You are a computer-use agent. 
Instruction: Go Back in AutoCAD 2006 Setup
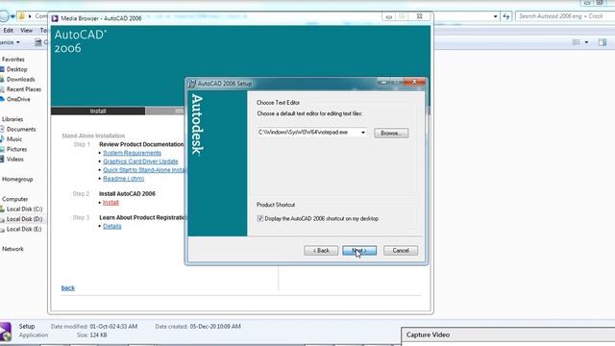[x=321, y=250]
